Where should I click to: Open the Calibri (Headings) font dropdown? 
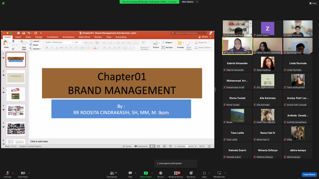click(59, 42)
